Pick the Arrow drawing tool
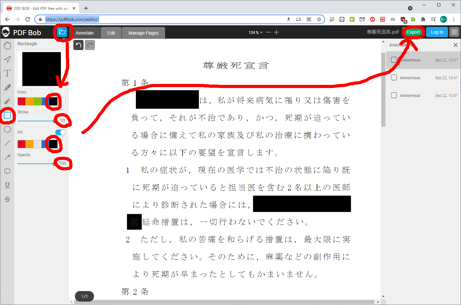The image size is (461, 305). (7, 157)
